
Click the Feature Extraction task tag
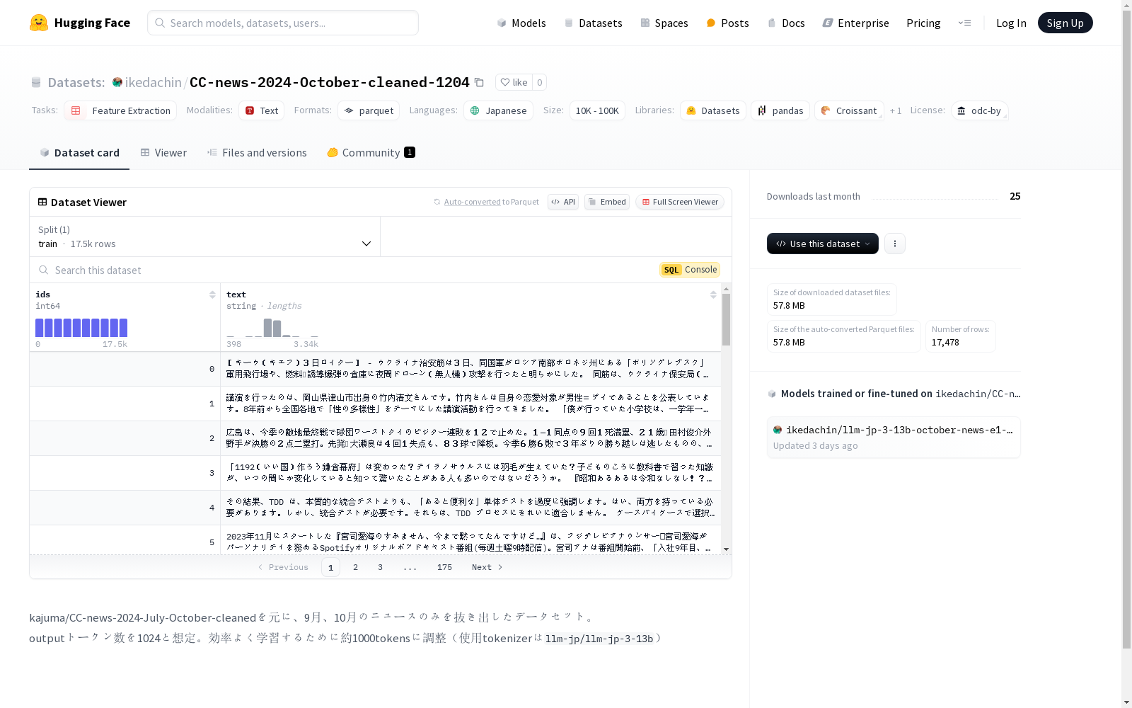120,110
